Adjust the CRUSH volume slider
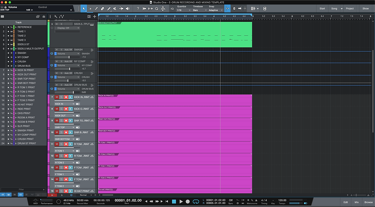 click(x=67, y=81)
